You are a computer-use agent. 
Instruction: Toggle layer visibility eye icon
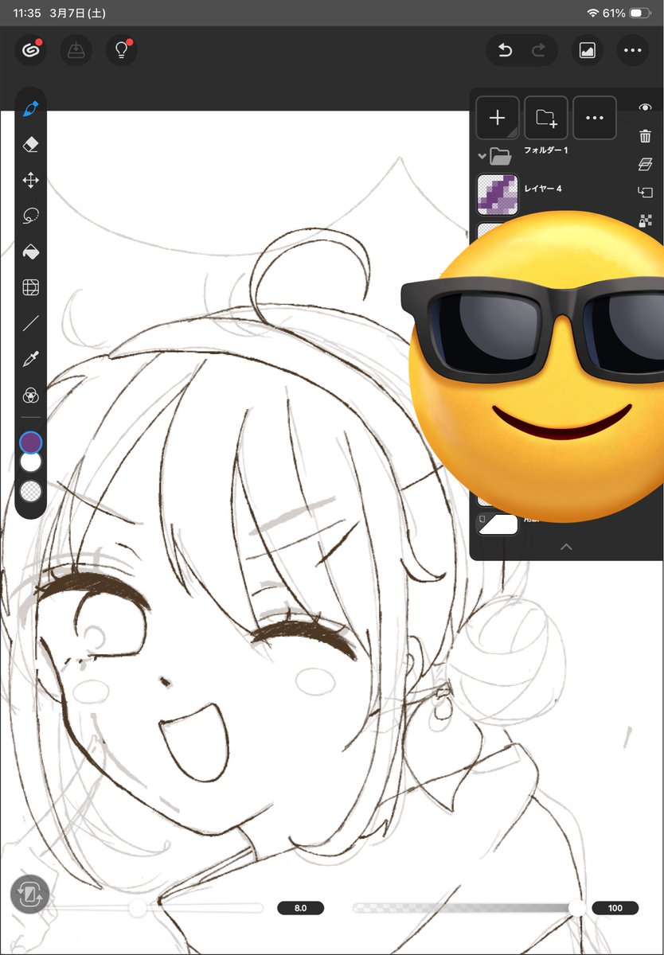[646, 107]
